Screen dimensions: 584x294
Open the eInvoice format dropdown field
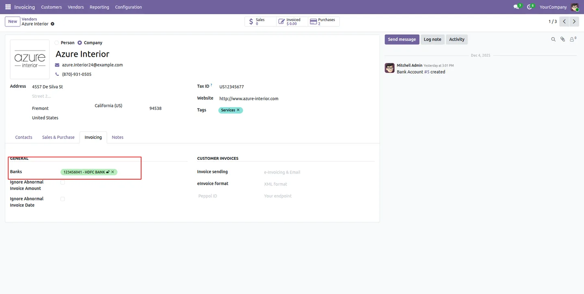click(319, 184)
